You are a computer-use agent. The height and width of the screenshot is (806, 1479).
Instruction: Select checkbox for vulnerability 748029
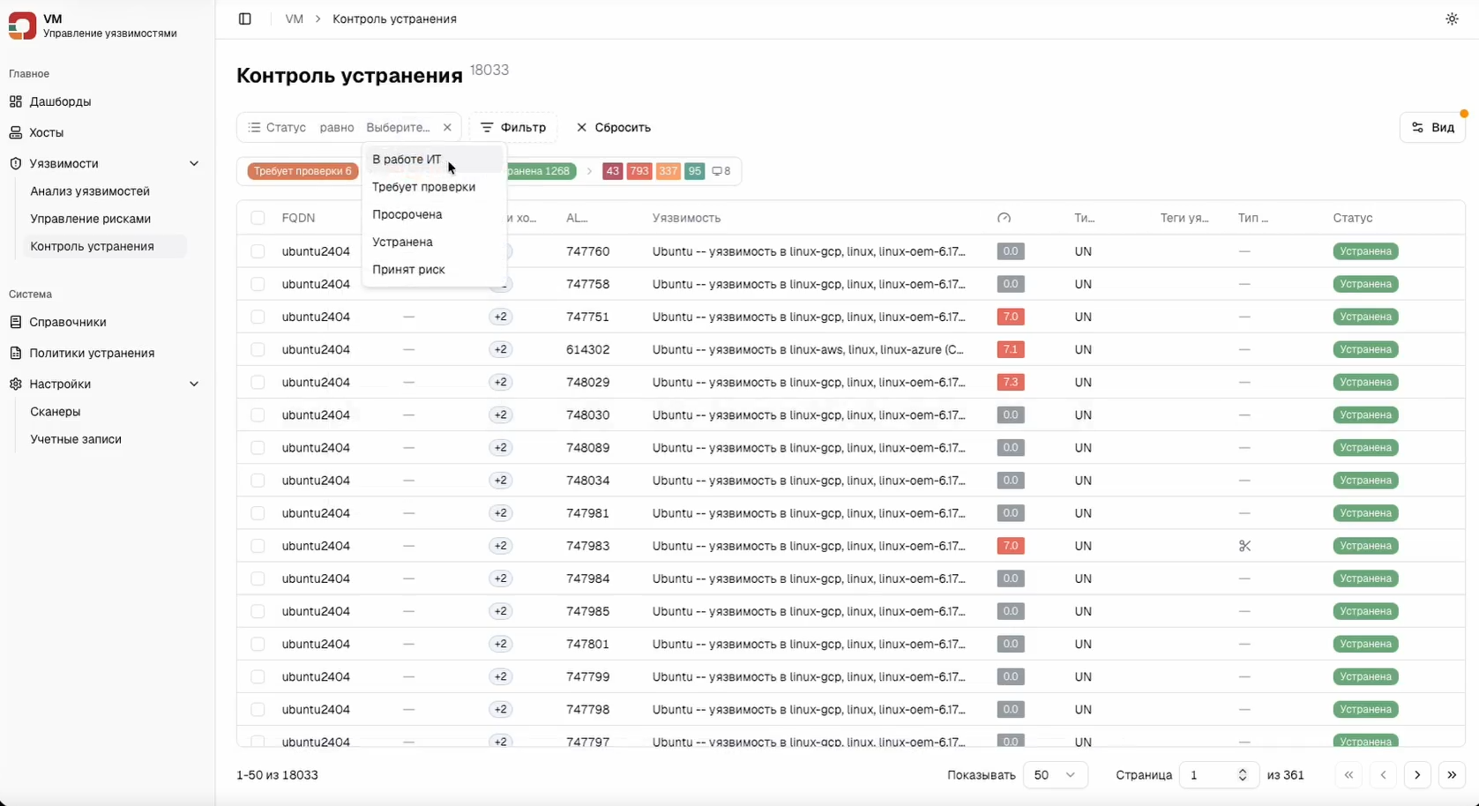258,382
